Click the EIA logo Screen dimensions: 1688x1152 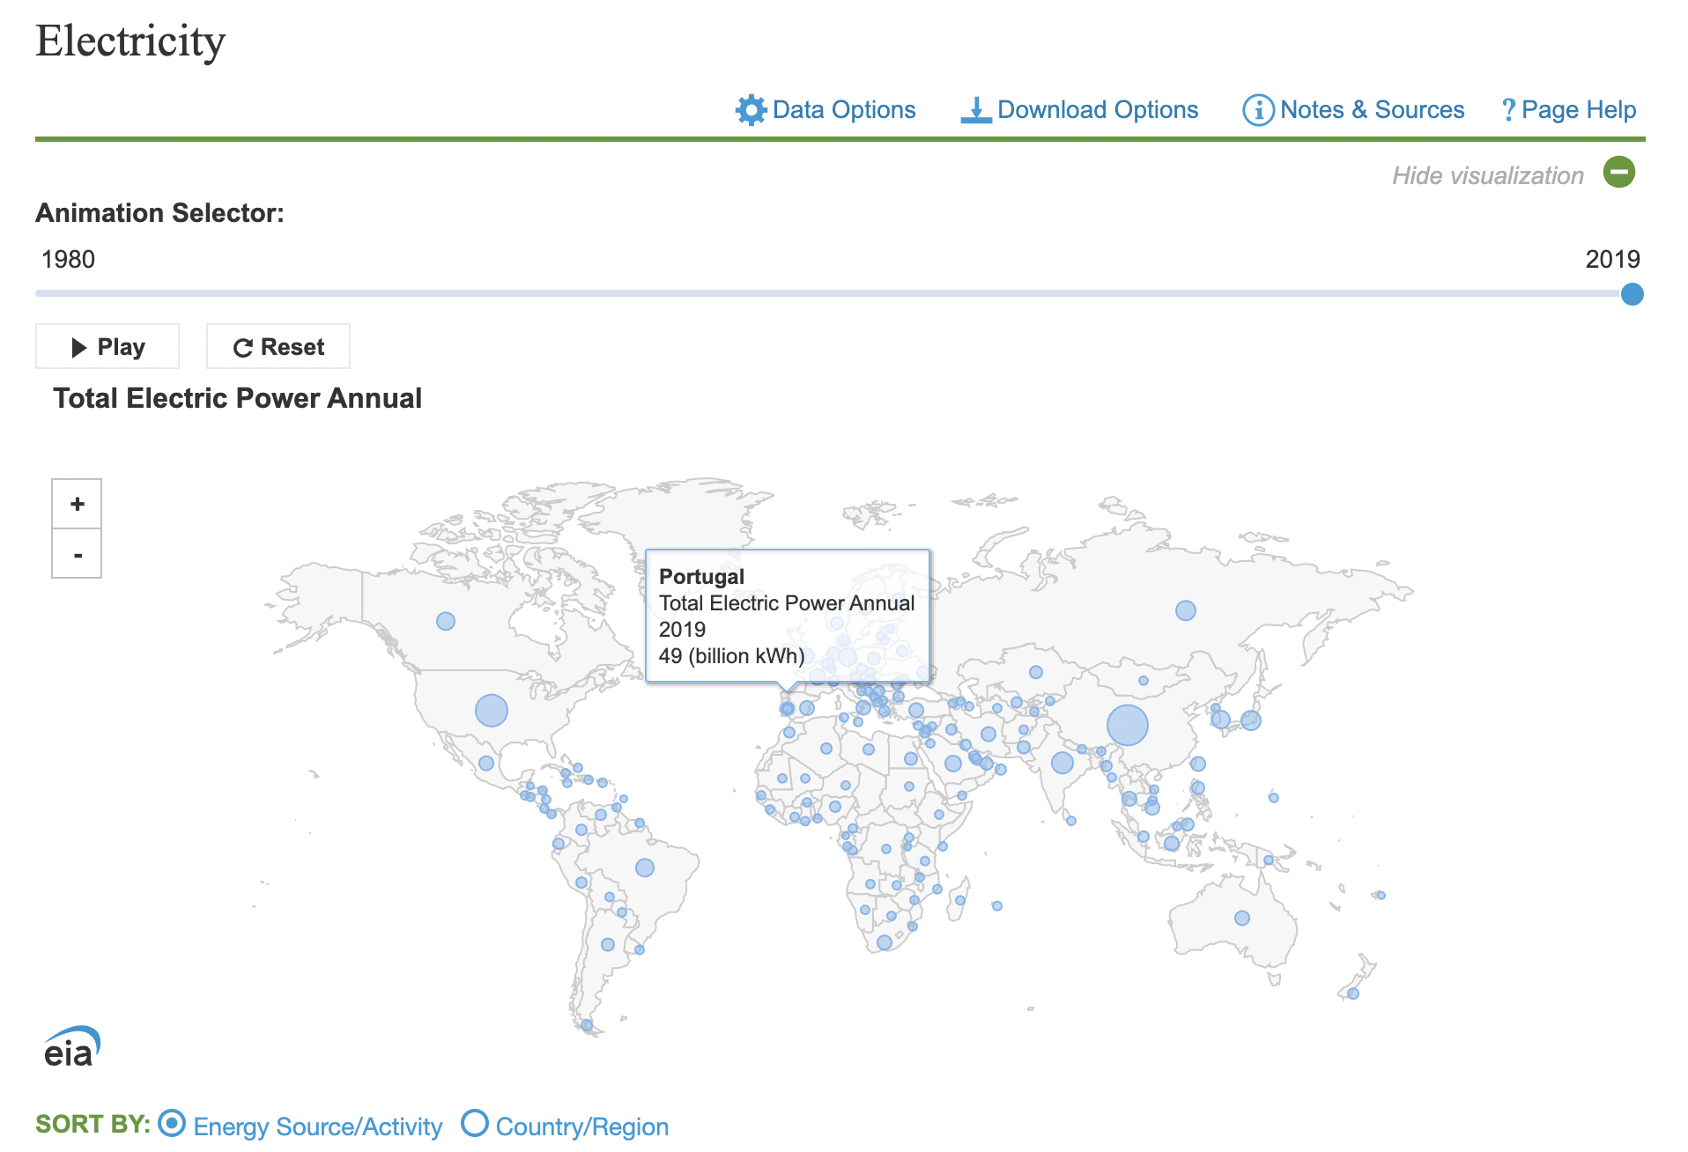(x=72, y=1046)
